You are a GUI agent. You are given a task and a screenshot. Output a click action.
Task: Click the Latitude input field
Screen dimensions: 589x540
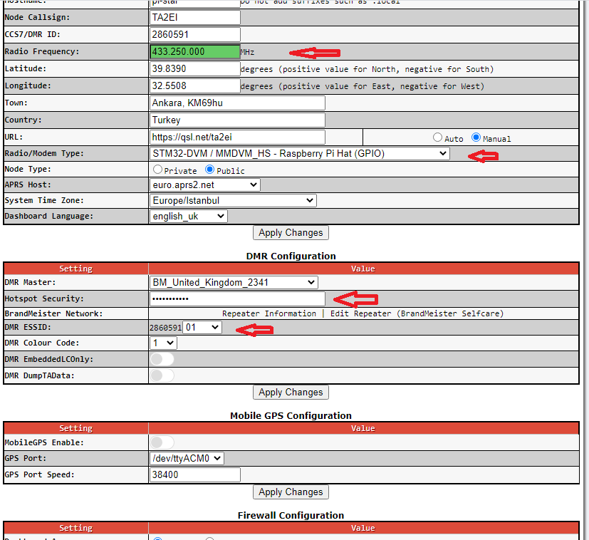coord(195,69)
